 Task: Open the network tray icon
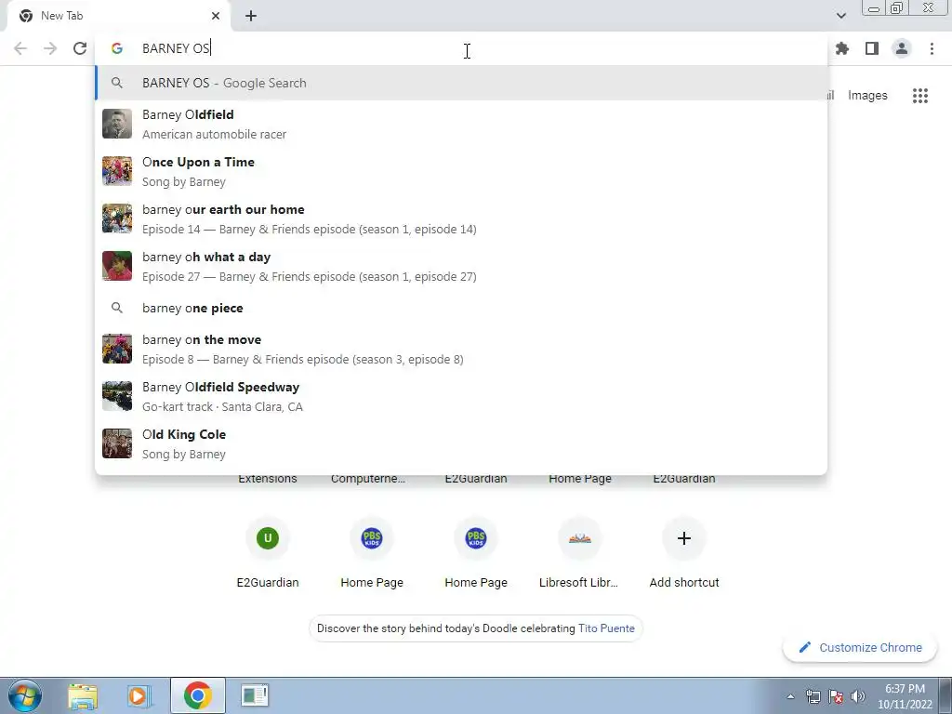[813, 696]
